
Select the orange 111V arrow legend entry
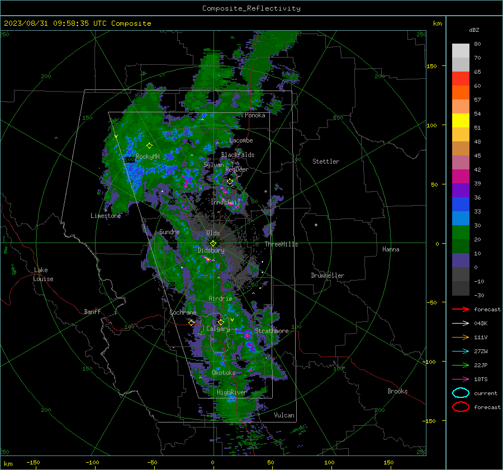pyautogui.click(x=461, y=337)
